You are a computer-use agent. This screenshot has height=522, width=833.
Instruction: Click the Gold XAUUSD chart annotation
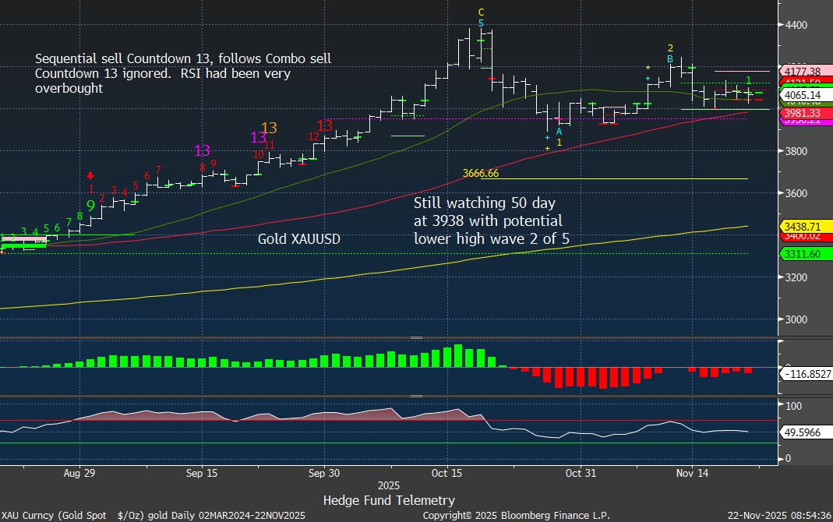click(x=300, y=239)
